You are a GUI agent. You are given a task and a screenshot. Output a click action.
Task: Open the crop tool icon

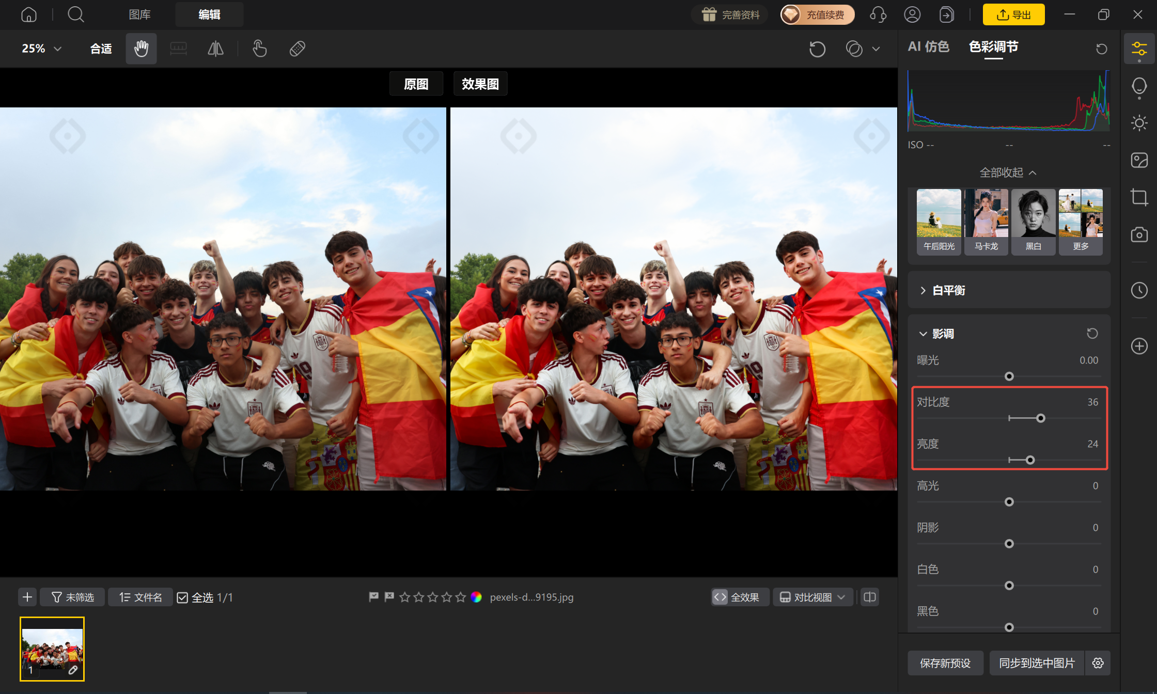tap(1139, 197)
